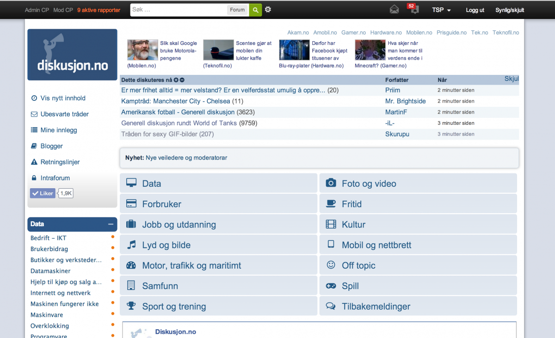Viewport: 555px width, 338px height.
Task: Open Mod CP
Action: click(x=63, y=10)
